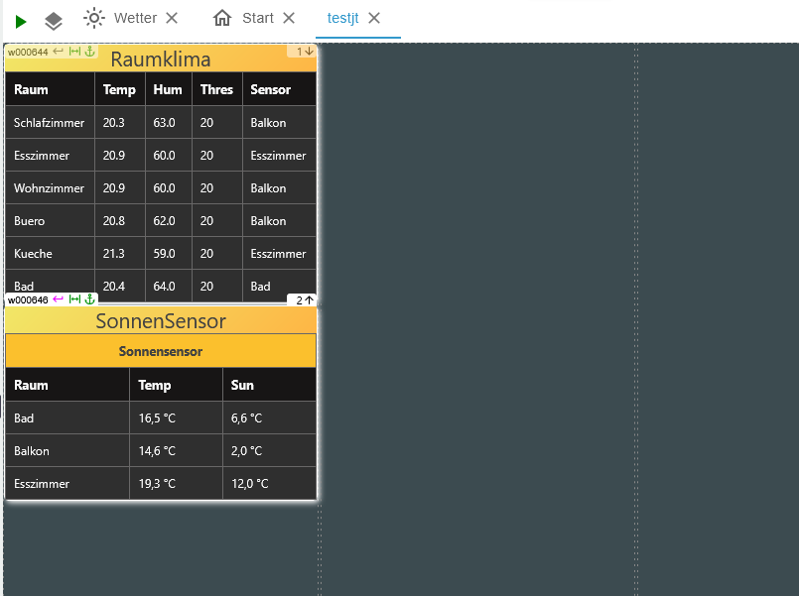Move widget w000646 up with arrow 2
The image size is (799, 596).
[304, 300]
